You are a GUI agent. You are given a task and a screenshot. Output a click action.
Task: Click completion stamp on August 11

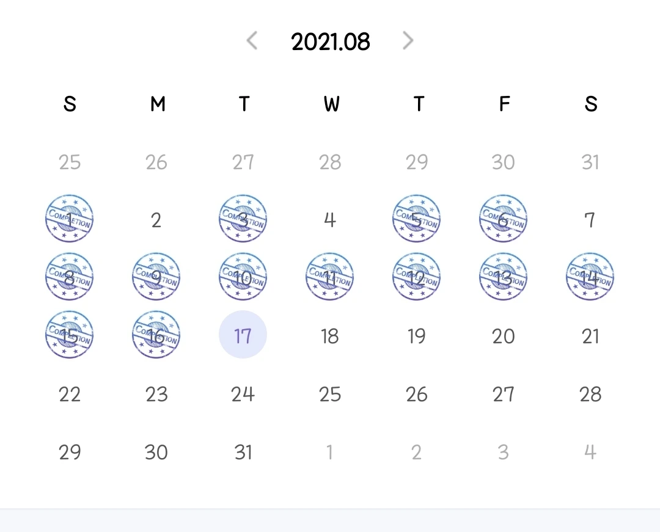coord(330,277)
